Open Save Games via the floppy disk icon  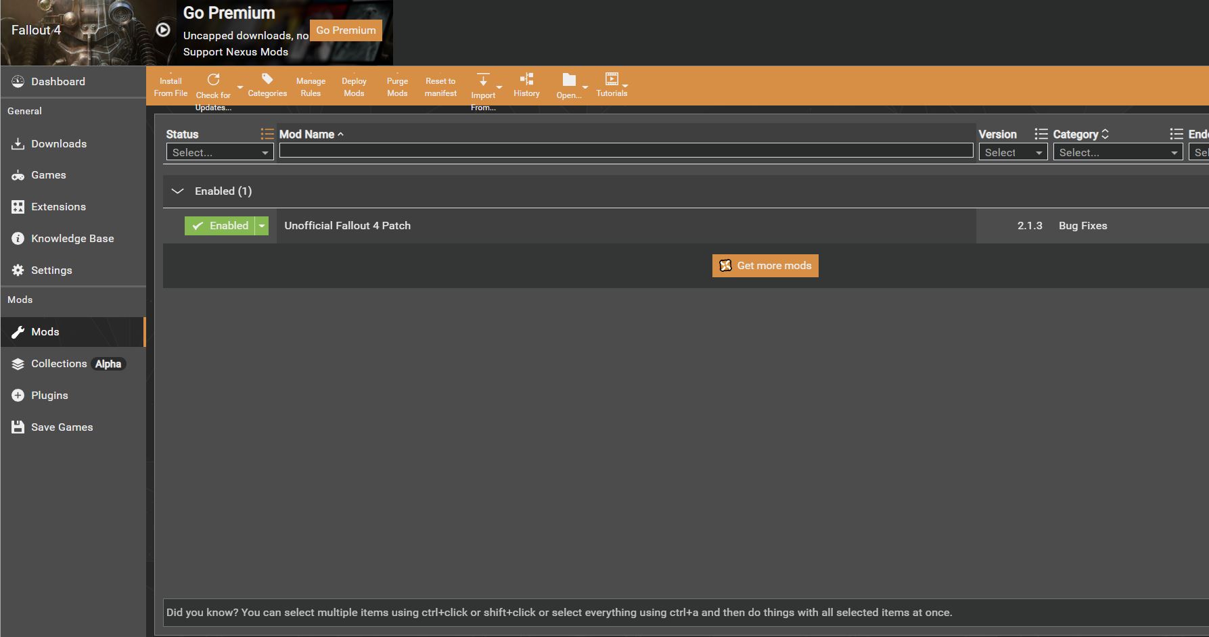[73, 427]
